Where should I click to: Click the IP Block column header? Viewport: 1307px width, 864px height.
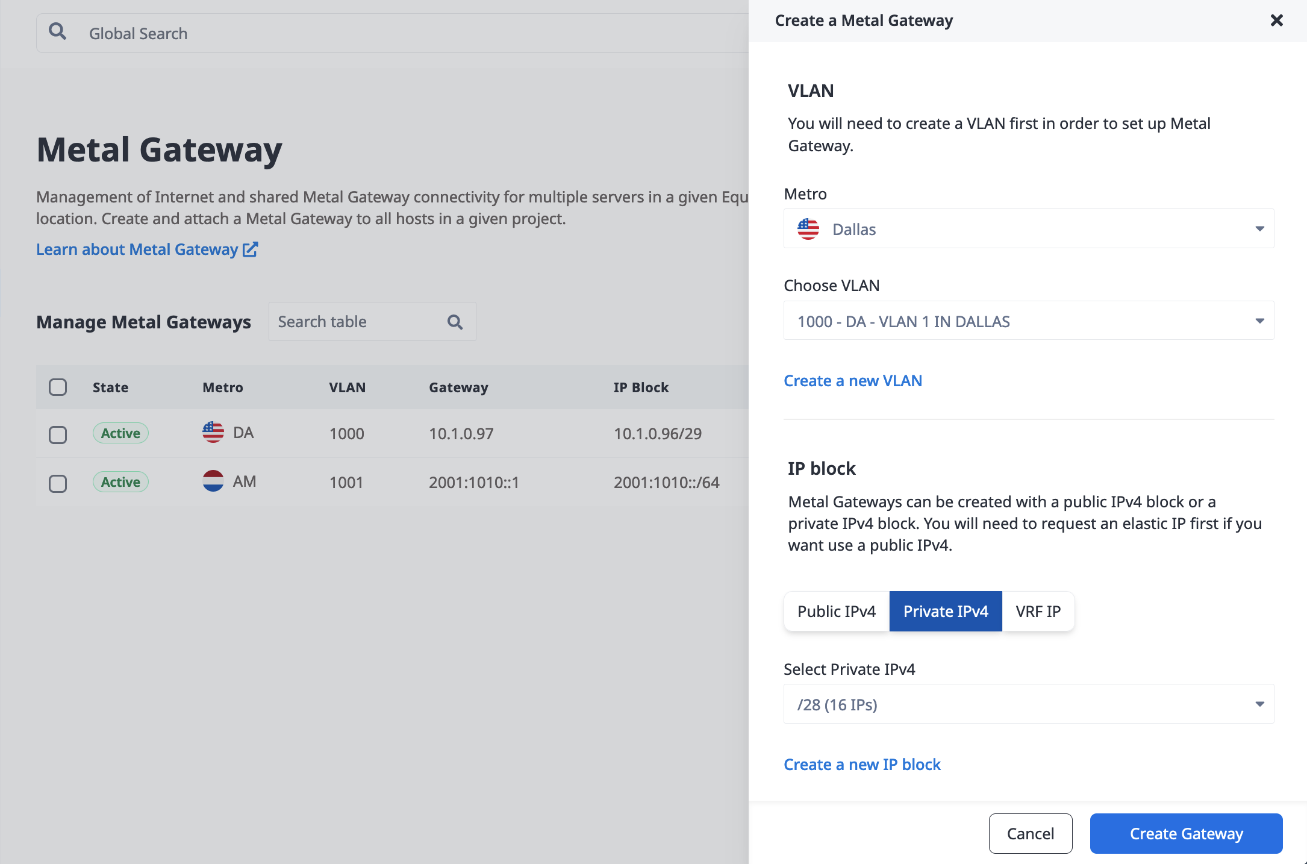641,387
